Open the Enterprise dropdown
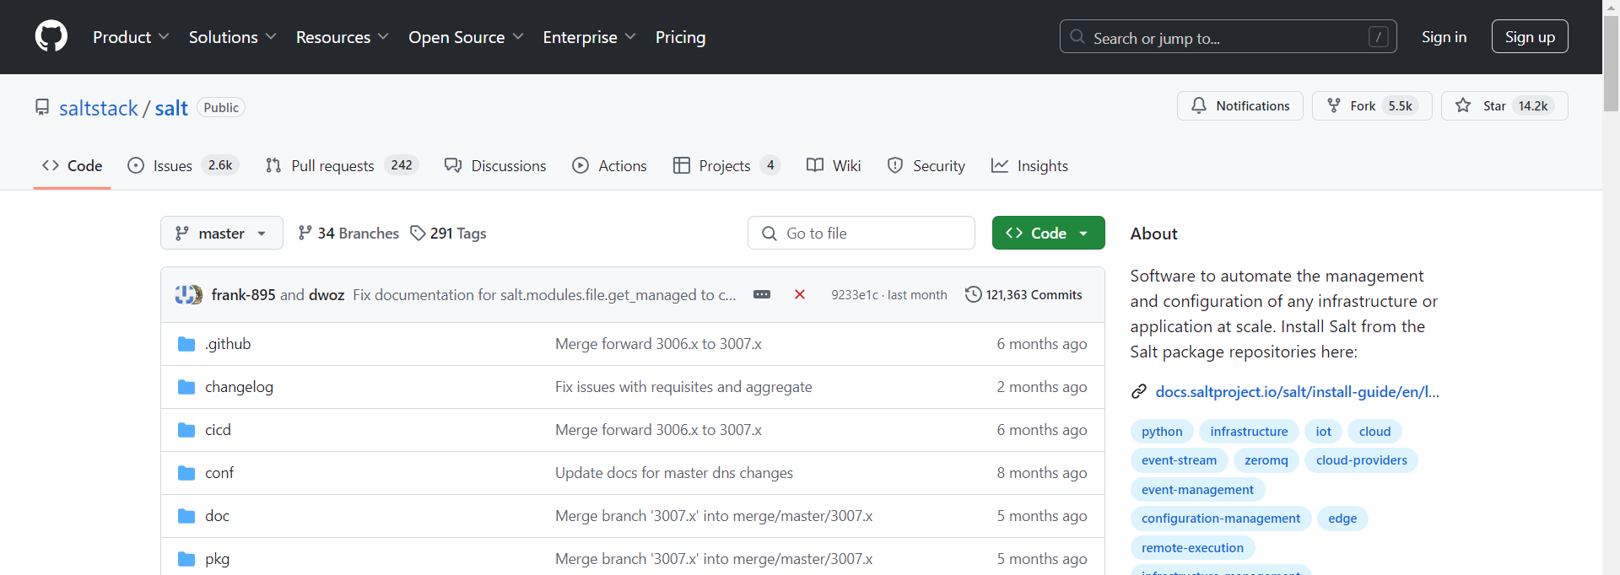Image resolution: width=1620 pixels, height=575 pixels. (589, 37)
